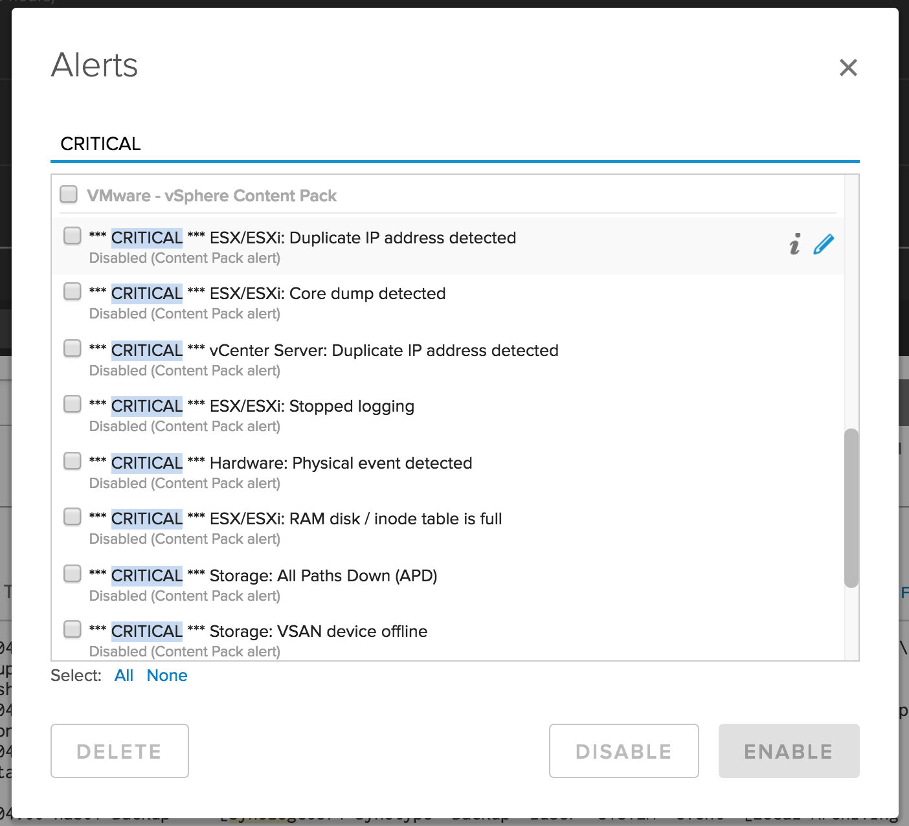The height and width of the screenshot is (826, 909).
Task: Check the VMware - vSphere Content Pack checkbox
Action: coord(69,194)
